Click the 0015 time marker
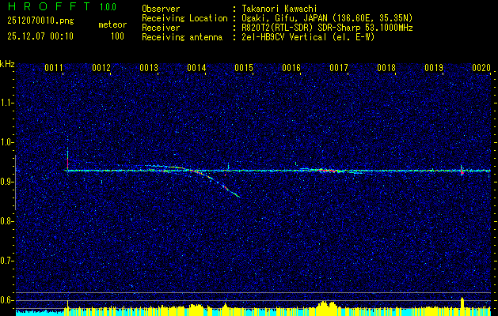Viewport: 498px width, 316px height. (x=244, y=68)
